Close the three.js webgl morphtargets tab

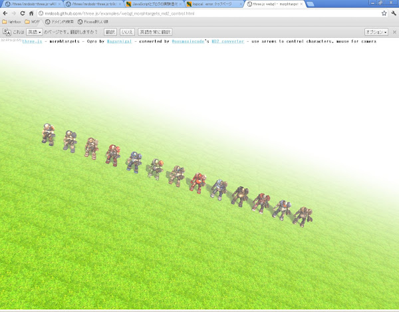pyautogui.click(x=301, y=4)
